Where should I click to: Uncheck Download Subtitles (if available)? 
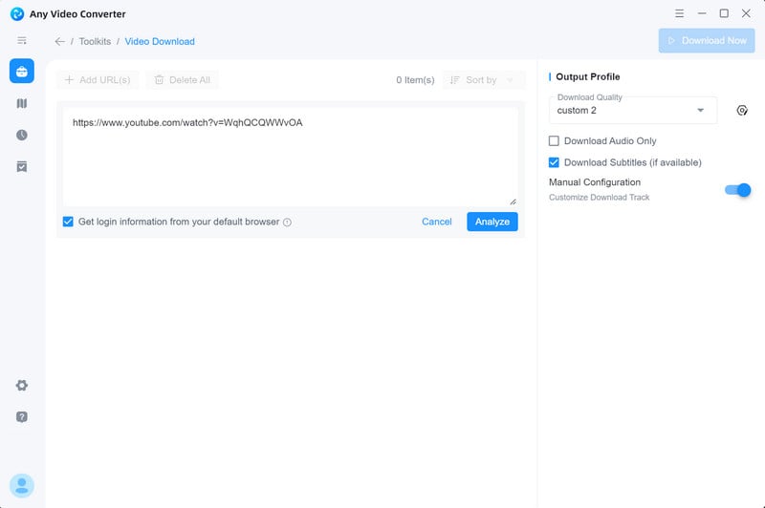click(x=554, y=162)
